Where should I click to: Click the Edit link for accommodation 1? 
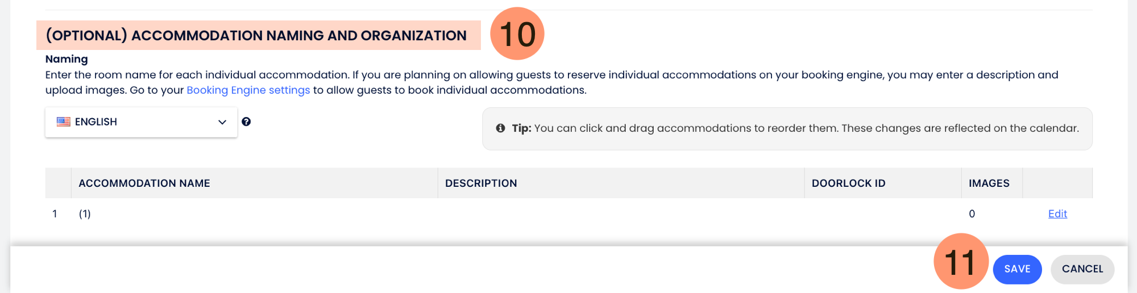point(1057,214)
